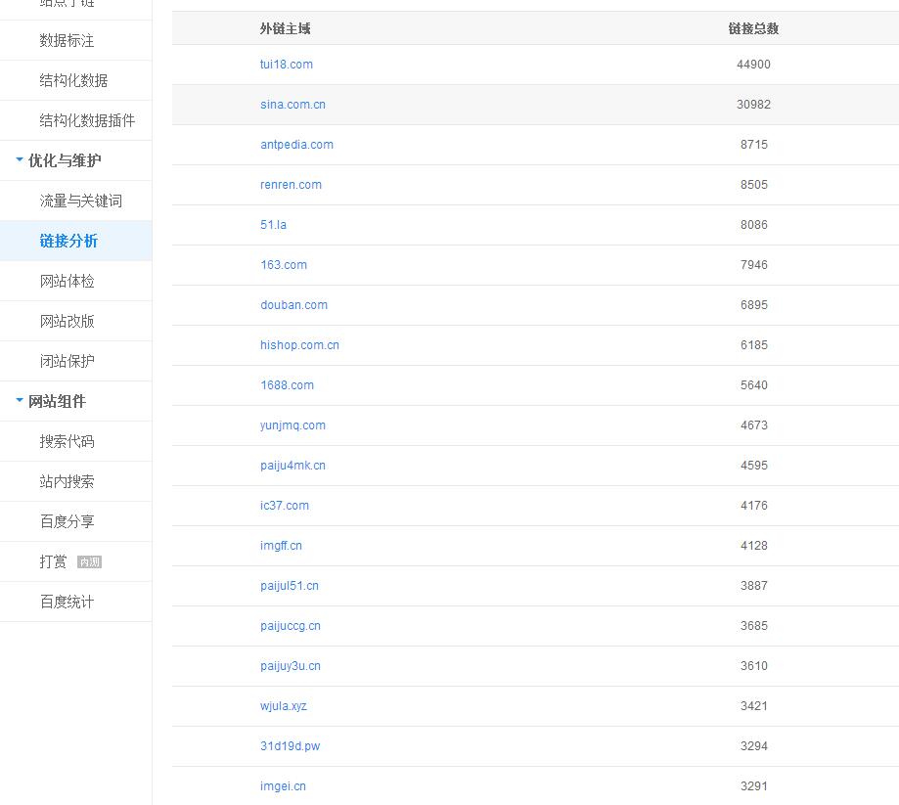Viewport: 899px width, 805px height.
Task: Select link count 4595 for paiju4mk.cn
Action: pos(753,466)
